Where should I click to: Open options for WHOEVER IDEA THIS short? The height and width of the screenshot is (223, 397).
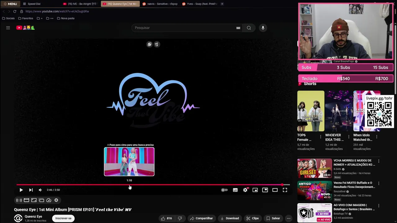pyautogui.click(x=349, y=137)
